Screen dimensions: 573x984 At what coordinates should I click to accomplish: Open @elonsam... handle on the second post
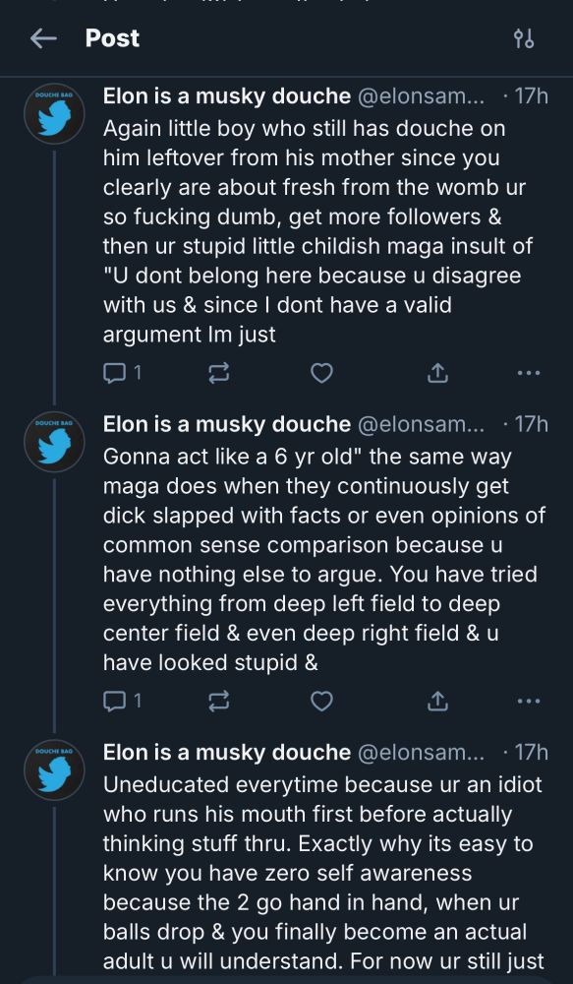click(421, 424)
